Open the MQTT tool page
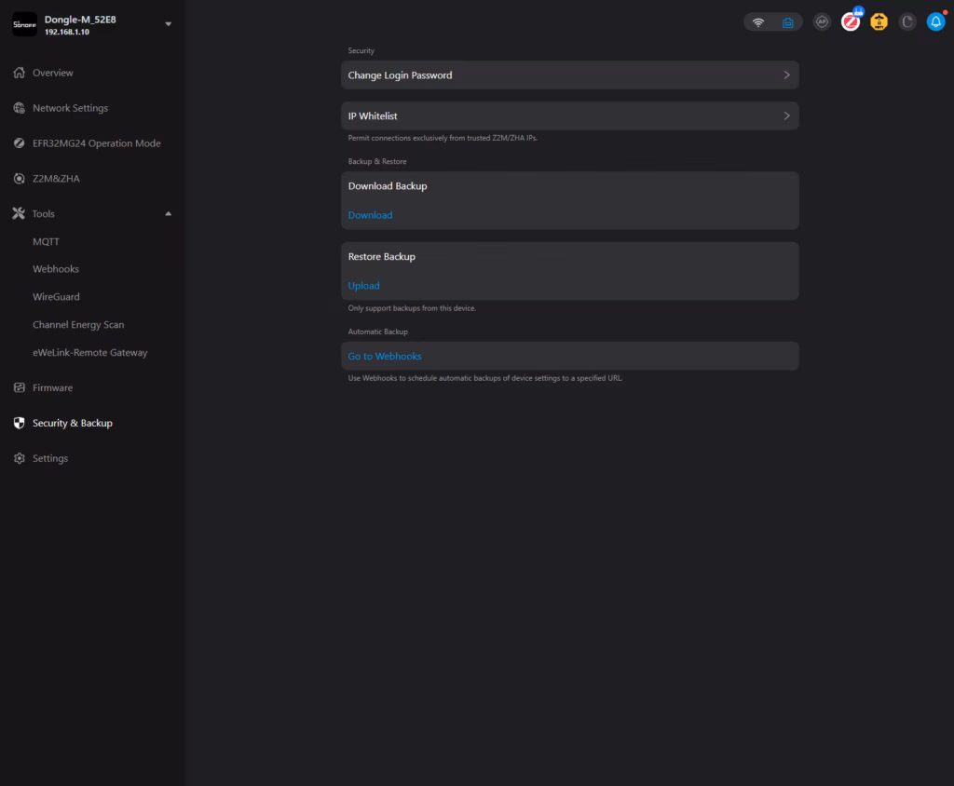This screenshot has height=786, width=954. (x=46, y=241)
